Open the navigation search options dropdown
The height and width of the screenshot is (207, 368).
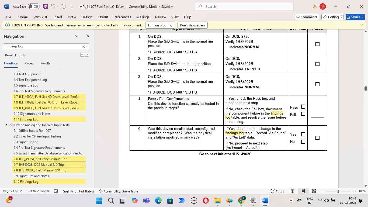tap(87, 47)
